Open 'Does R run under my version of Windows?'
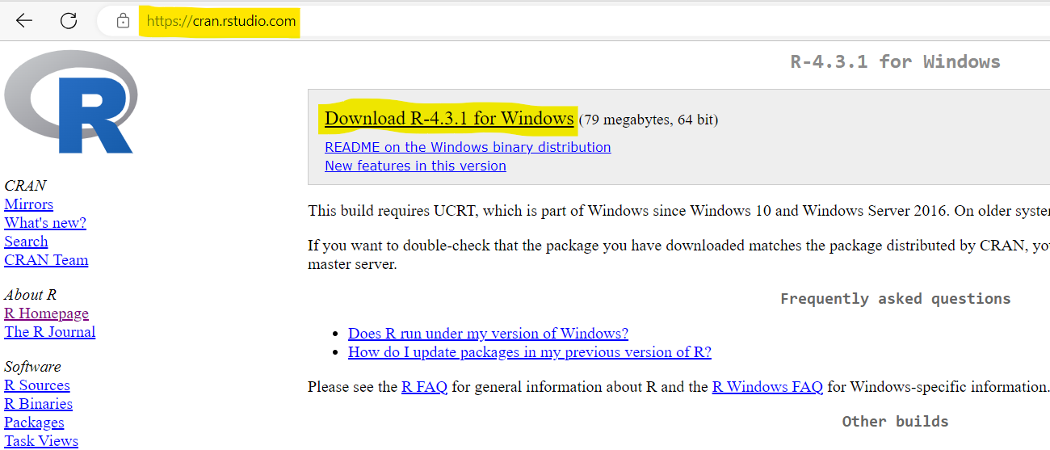This screenshot has height=450, width=1050. tap(488, 334)
